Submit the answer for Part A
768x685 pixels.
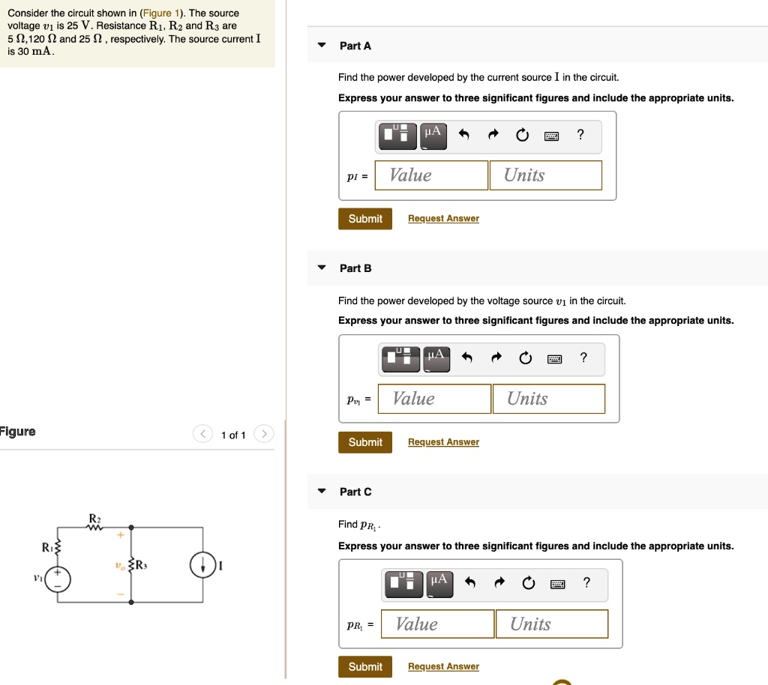365,218
